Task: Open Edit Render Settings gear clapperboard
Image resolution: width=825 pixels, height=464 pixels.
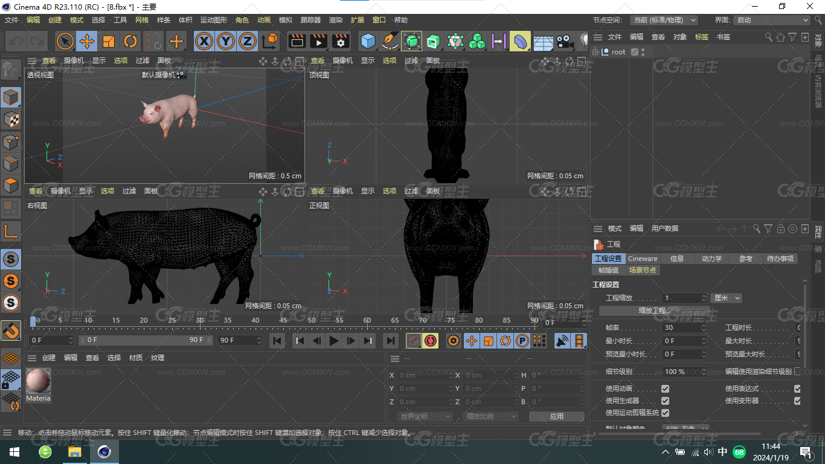Action: pyautogui.click(x=341, y=41)
